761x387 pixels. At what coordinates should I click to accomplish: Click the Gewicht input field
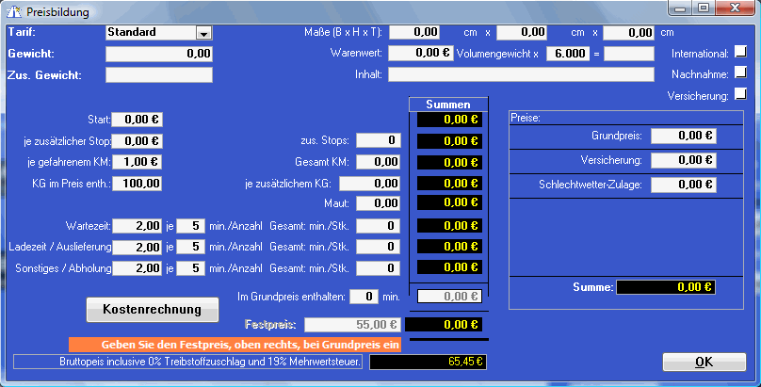pyautogui.click(x=159, y=55)
